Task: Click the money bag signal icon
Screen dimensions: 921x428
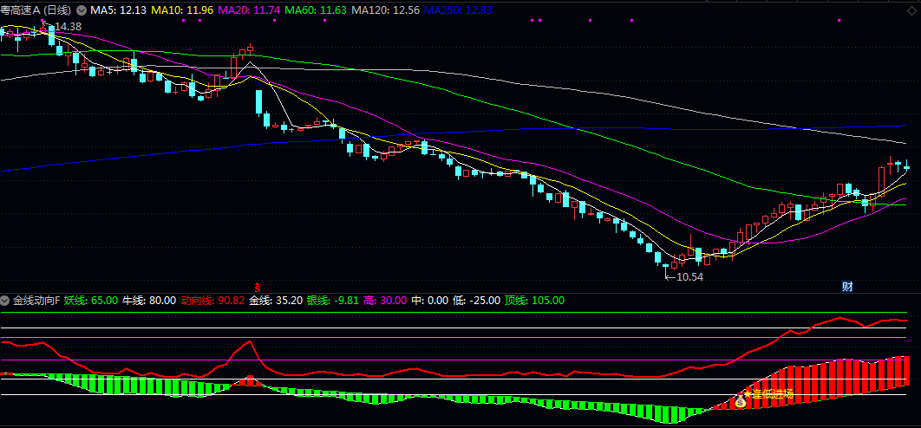Action: [x=741, y=403]
